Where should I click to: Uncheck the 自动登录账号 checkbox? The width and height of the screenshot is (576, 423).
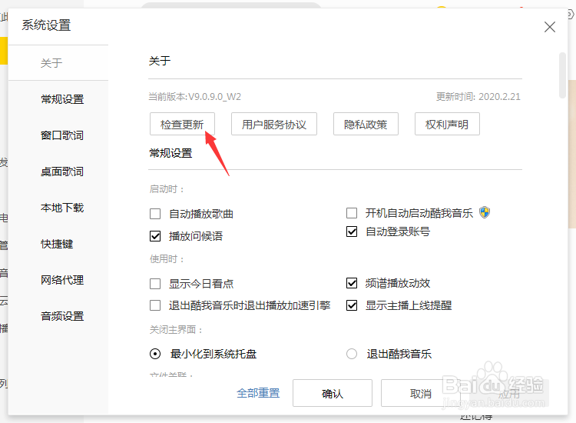(352, 231)
